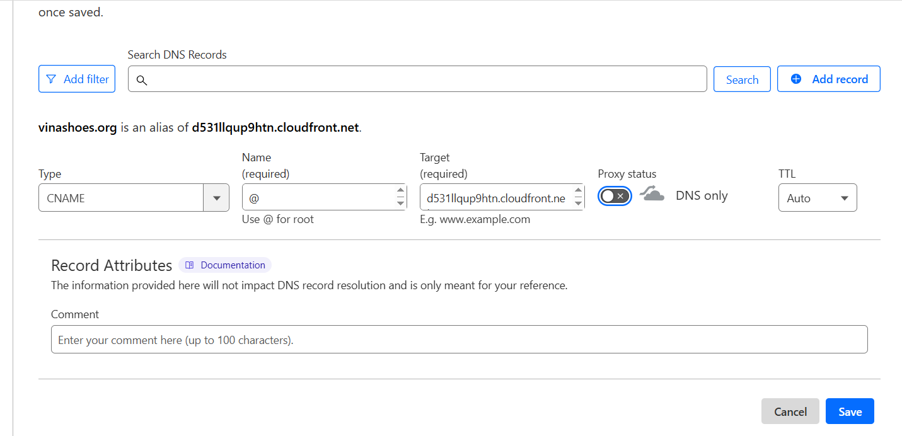This screenshot has height=436, width=902.
Task: Click the arrow on the Type selector
Action: 216,197
